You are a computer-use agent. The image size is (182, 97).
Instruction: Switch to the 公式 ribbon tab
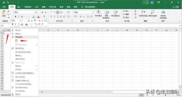coord(37,7)
